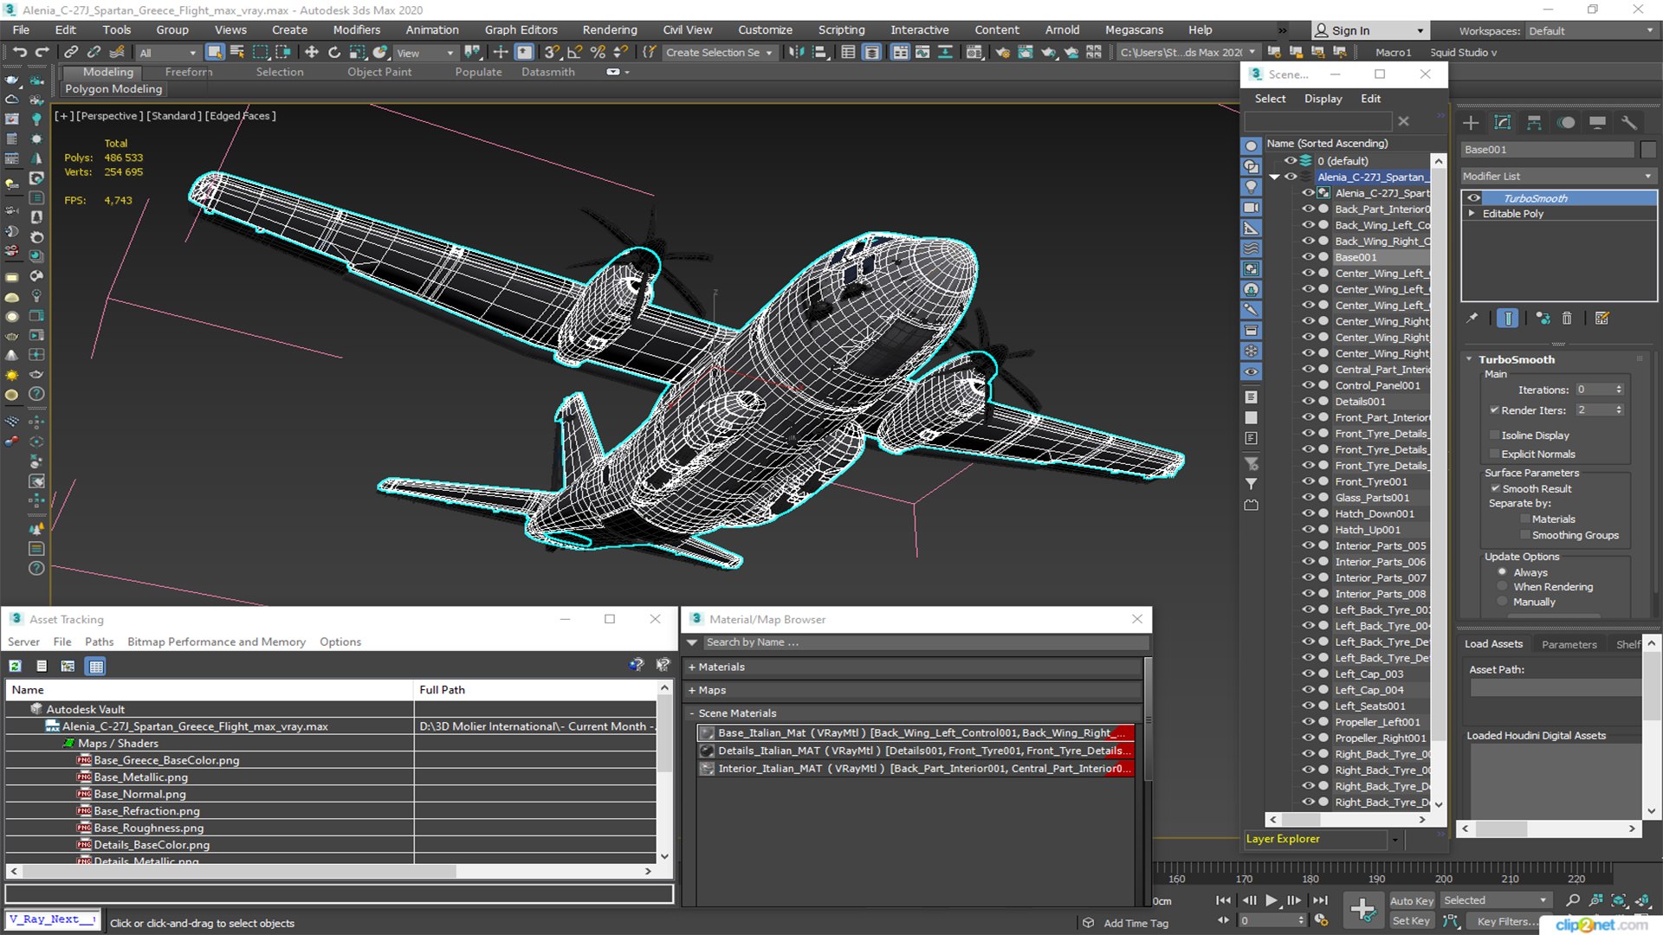
Task: Click Refresh icon in Asset Tracking
Action: pyautogui.click(x=15, y=666)
